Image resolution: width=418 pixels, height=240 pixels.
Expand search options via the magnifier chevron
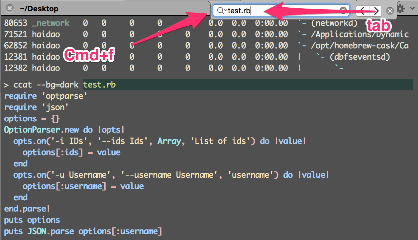(225, 11)
